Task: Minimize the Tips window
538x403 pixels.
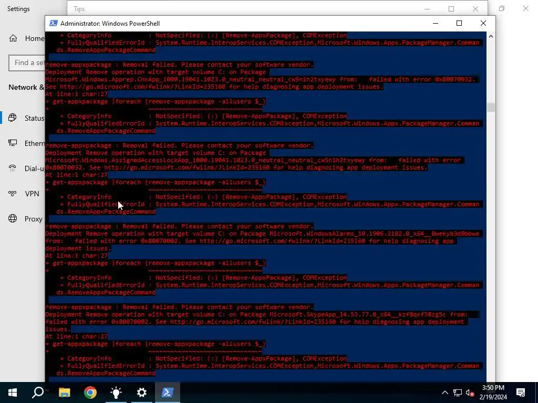Action: pos(427,9)
